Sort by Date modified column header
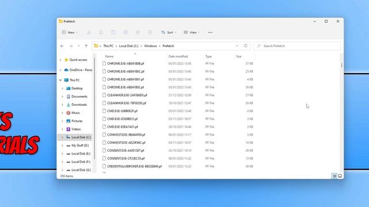 click(x=178, y=56)
